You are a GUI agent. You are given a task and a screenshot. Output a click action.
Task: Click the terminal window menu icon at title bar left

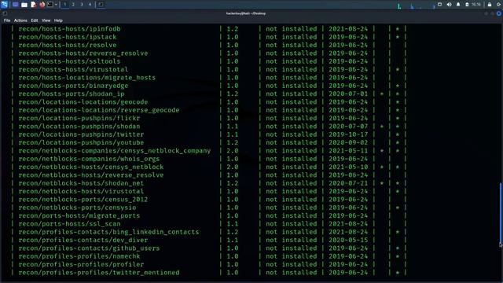5,13
